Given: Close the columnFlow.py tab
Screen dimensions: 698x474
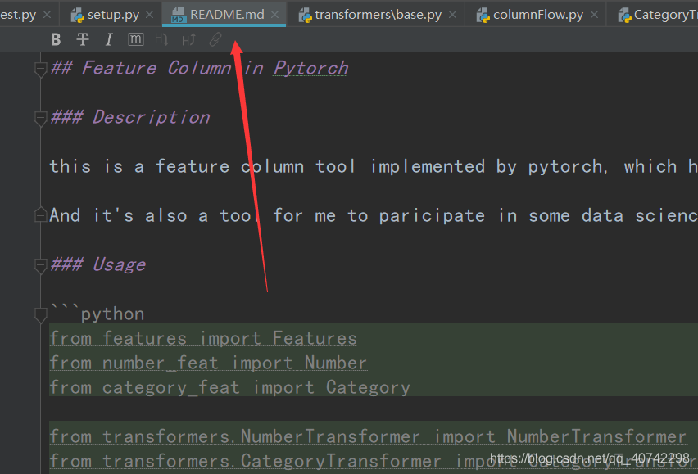Looking at the screenshot, I should 594,15.
